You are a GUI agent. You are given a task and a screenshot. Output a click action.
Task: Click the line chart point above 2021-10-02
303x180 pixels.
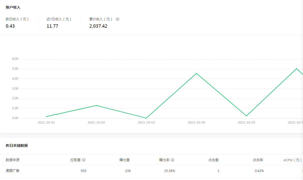[96, 105]
